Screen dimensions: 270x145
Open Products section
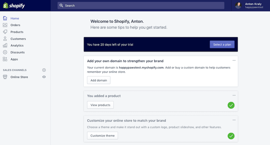17,32
